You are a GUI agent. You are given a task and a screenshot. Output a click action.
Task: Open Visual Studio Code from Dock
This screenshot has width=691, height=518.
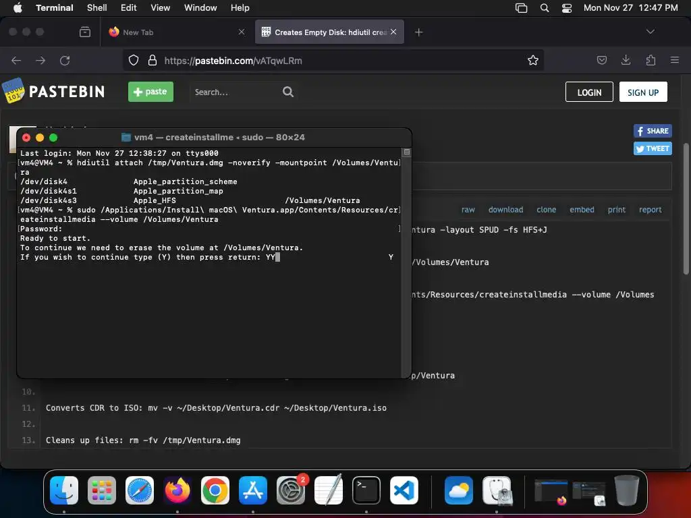click(x=404, y=490)
